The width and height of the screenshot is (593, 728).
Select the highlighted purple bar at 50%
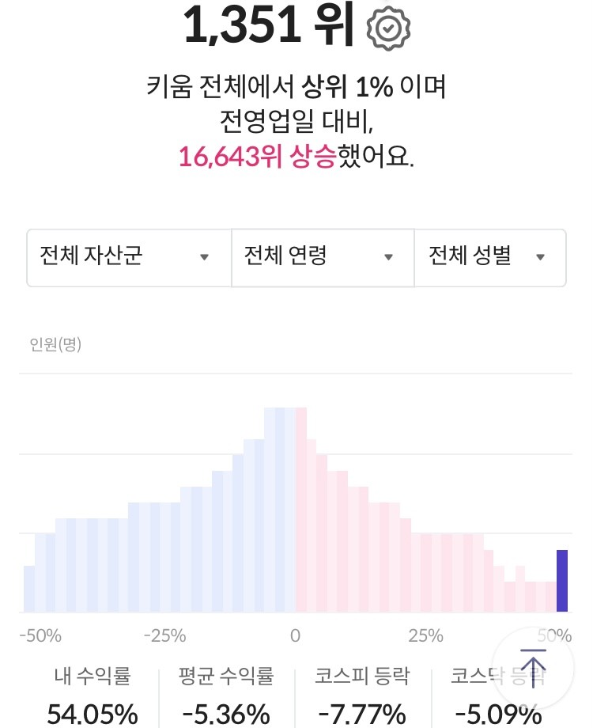coord(562,581)
